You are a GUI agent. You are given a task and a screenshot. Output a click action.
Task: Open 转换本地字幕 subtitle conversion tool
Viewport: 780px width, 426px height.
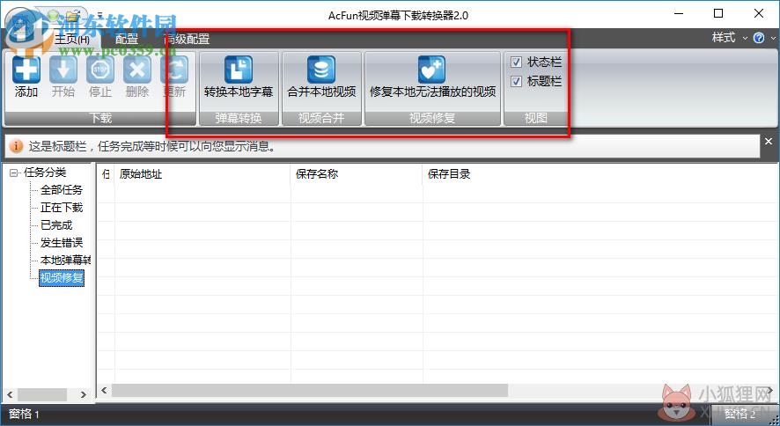239,77
